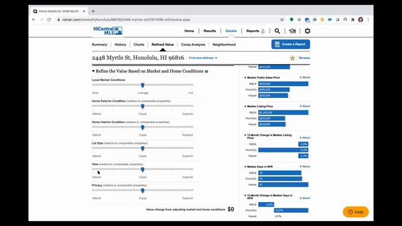Click the yellow circular extension icon
Viewport: 402px width, 226px height.
click(322, 19)
